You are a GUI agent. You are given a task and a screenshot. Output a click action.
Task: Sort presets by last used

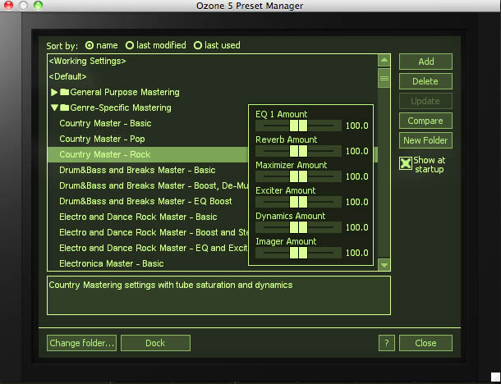coord(198,45)
